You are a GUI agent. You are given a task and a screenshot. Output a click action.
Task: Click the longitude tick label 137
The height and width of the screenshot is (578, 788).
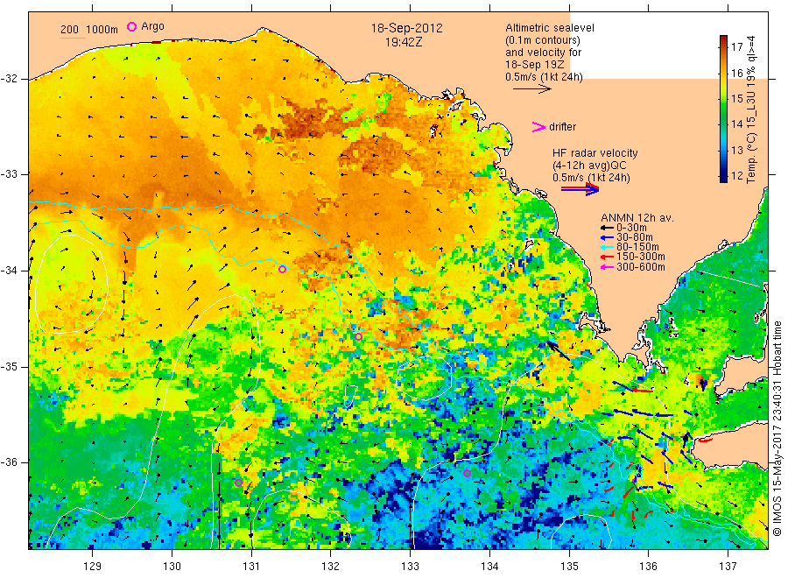tap(728, 567)
